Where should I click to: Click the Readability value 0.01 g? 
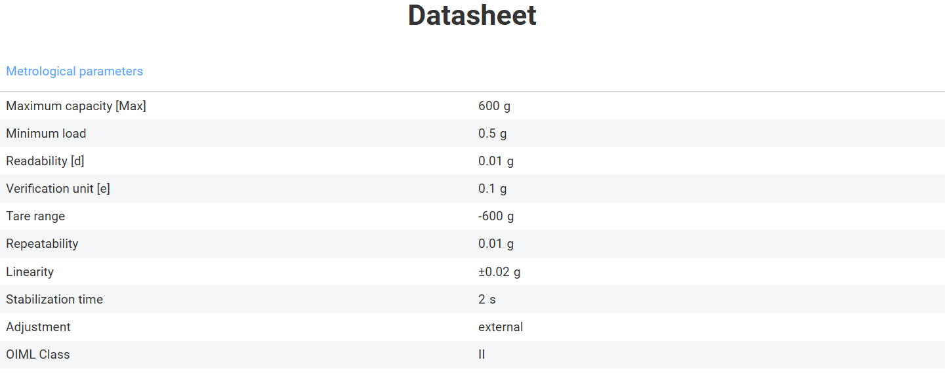tap(495, 161)
